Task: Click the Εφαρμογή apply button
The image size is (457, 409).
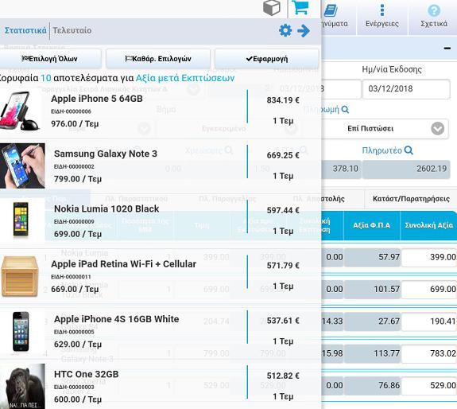Action: [267, 59]
